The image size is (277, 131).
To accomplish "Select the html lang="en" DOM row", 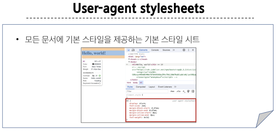I will pos(137,57).
